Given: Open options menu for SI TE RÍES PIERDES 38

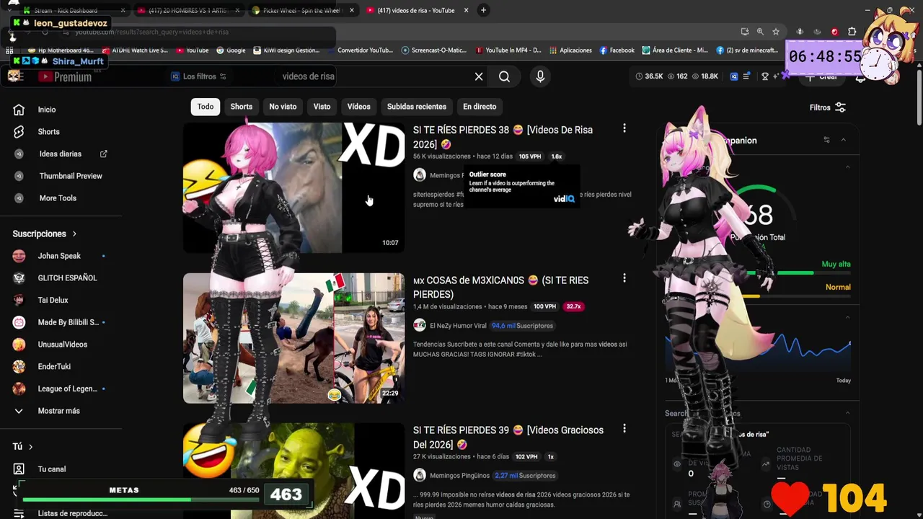Looking at the screenshot, I should (624, 128).
